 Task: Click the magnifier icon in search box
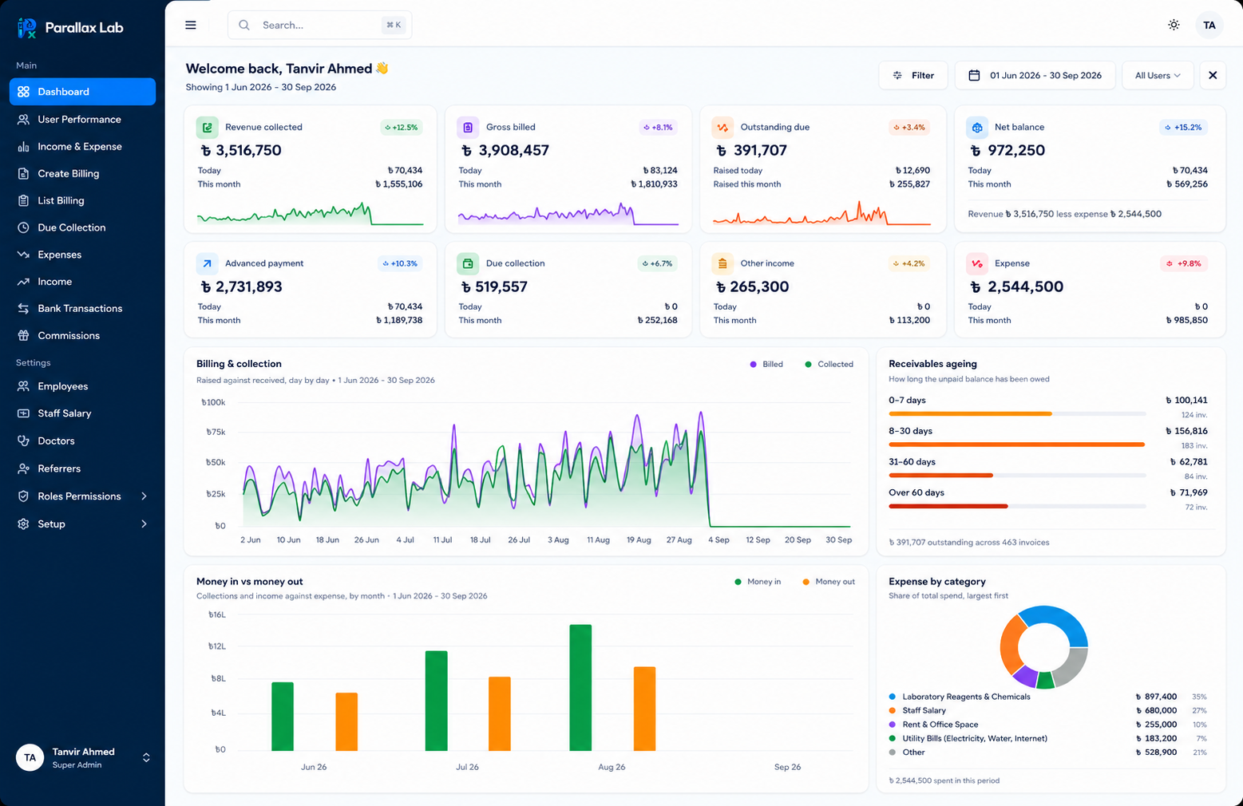click(244, 26)
